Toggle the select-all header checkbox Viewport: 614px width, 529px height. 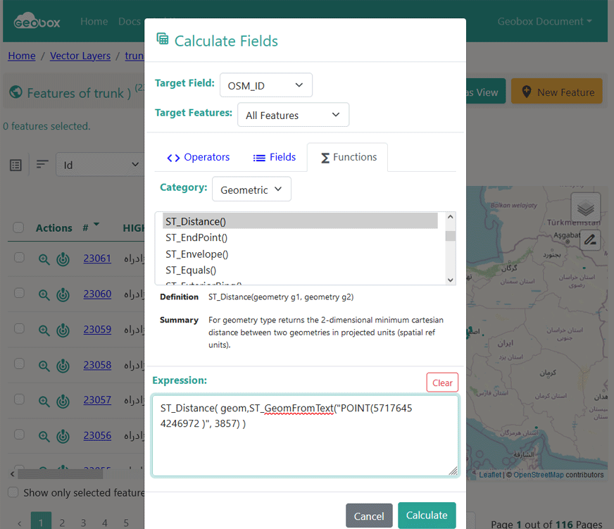19,228
